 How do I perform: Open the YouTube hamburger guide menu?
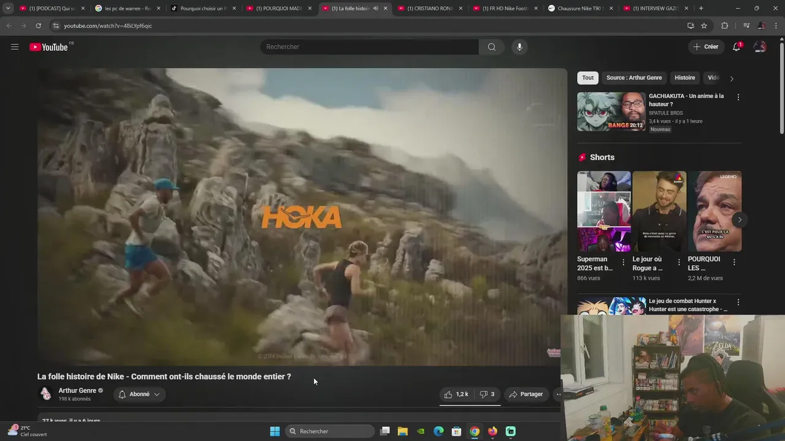pyautogui.click(x=15, y=47)
